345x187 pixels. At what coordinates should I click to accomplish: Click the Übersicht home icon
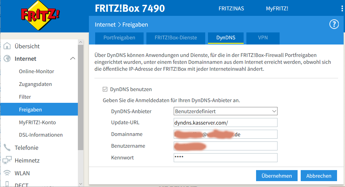tap(7, 46)
